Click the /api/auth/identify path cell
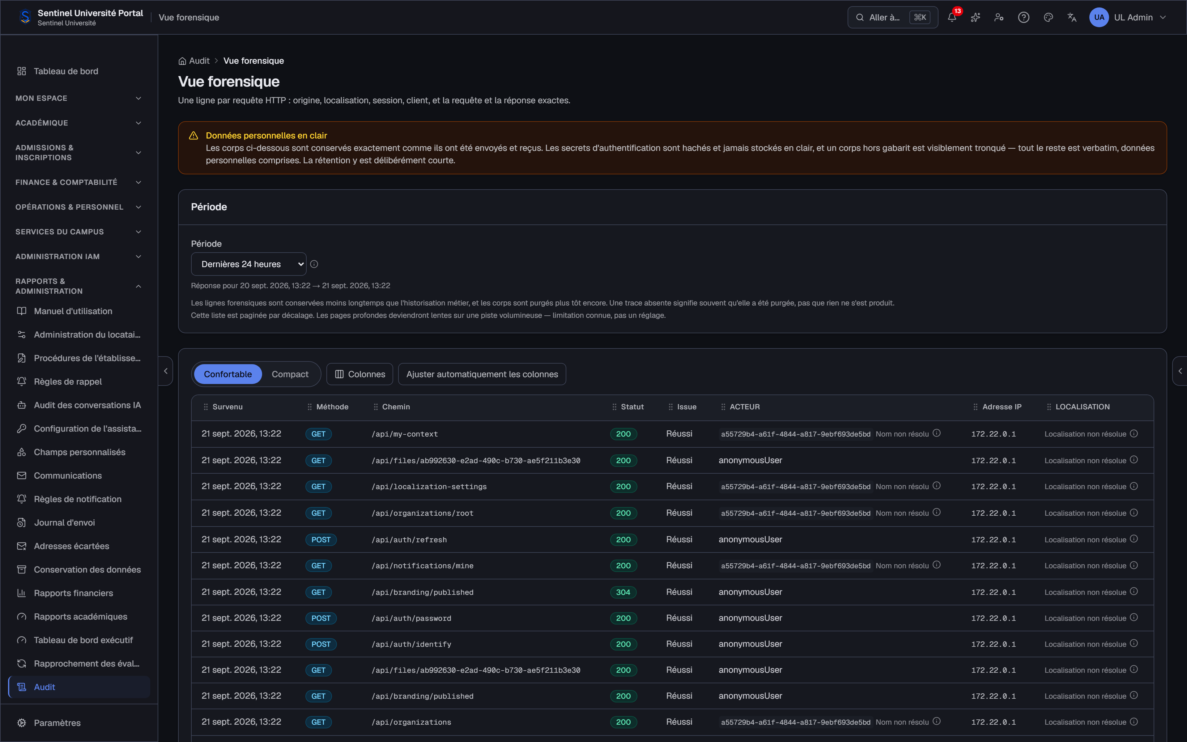1187x742 pixels. (x=411, y=644)
